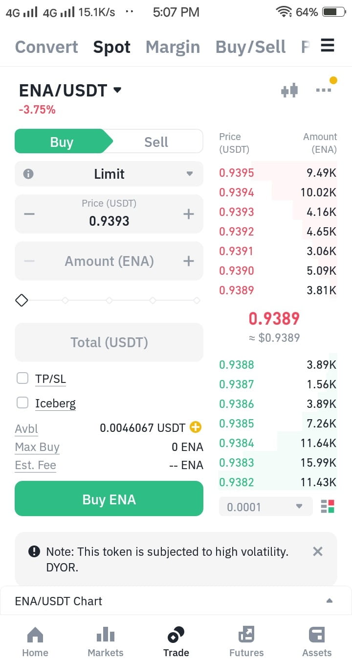Image resolution: width=352 pixels, height=664 pixels.
Task: Expand the ENA/USDT Chart panel
Action: (176, 601)
